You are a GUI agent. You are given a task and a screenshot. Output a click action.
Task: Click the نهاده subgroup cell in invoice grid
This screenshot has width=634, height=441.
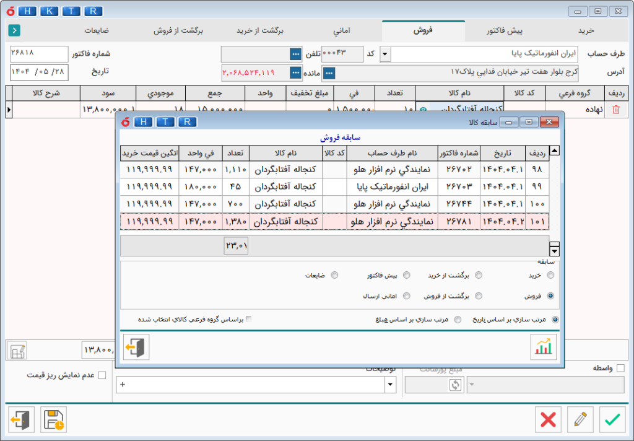575,109
